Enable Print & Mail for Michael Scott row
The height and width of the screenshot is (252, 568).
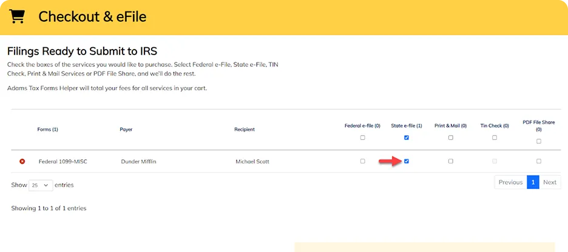click(451, 161)
